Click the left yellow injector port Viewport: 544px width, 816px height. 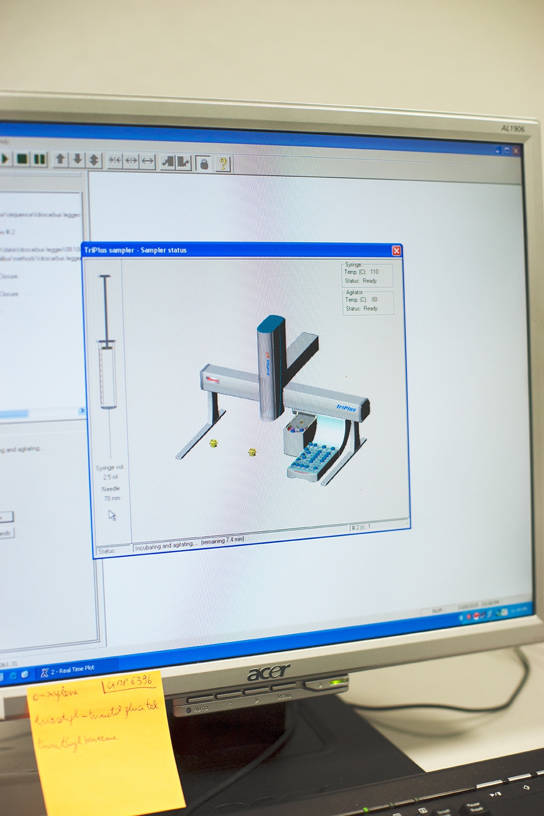tap(214, 443)
